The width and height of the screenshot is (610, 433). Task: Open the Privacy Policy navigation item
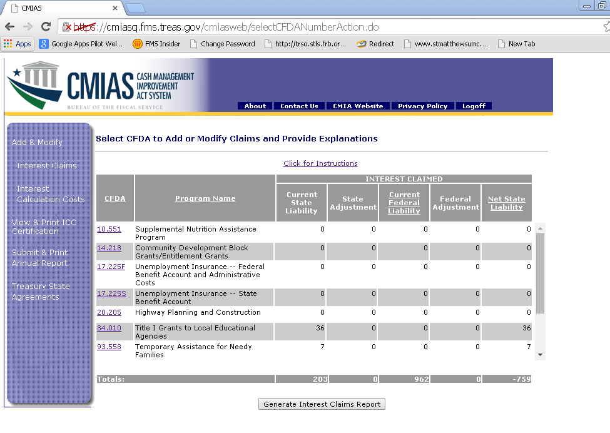(422, 106)
